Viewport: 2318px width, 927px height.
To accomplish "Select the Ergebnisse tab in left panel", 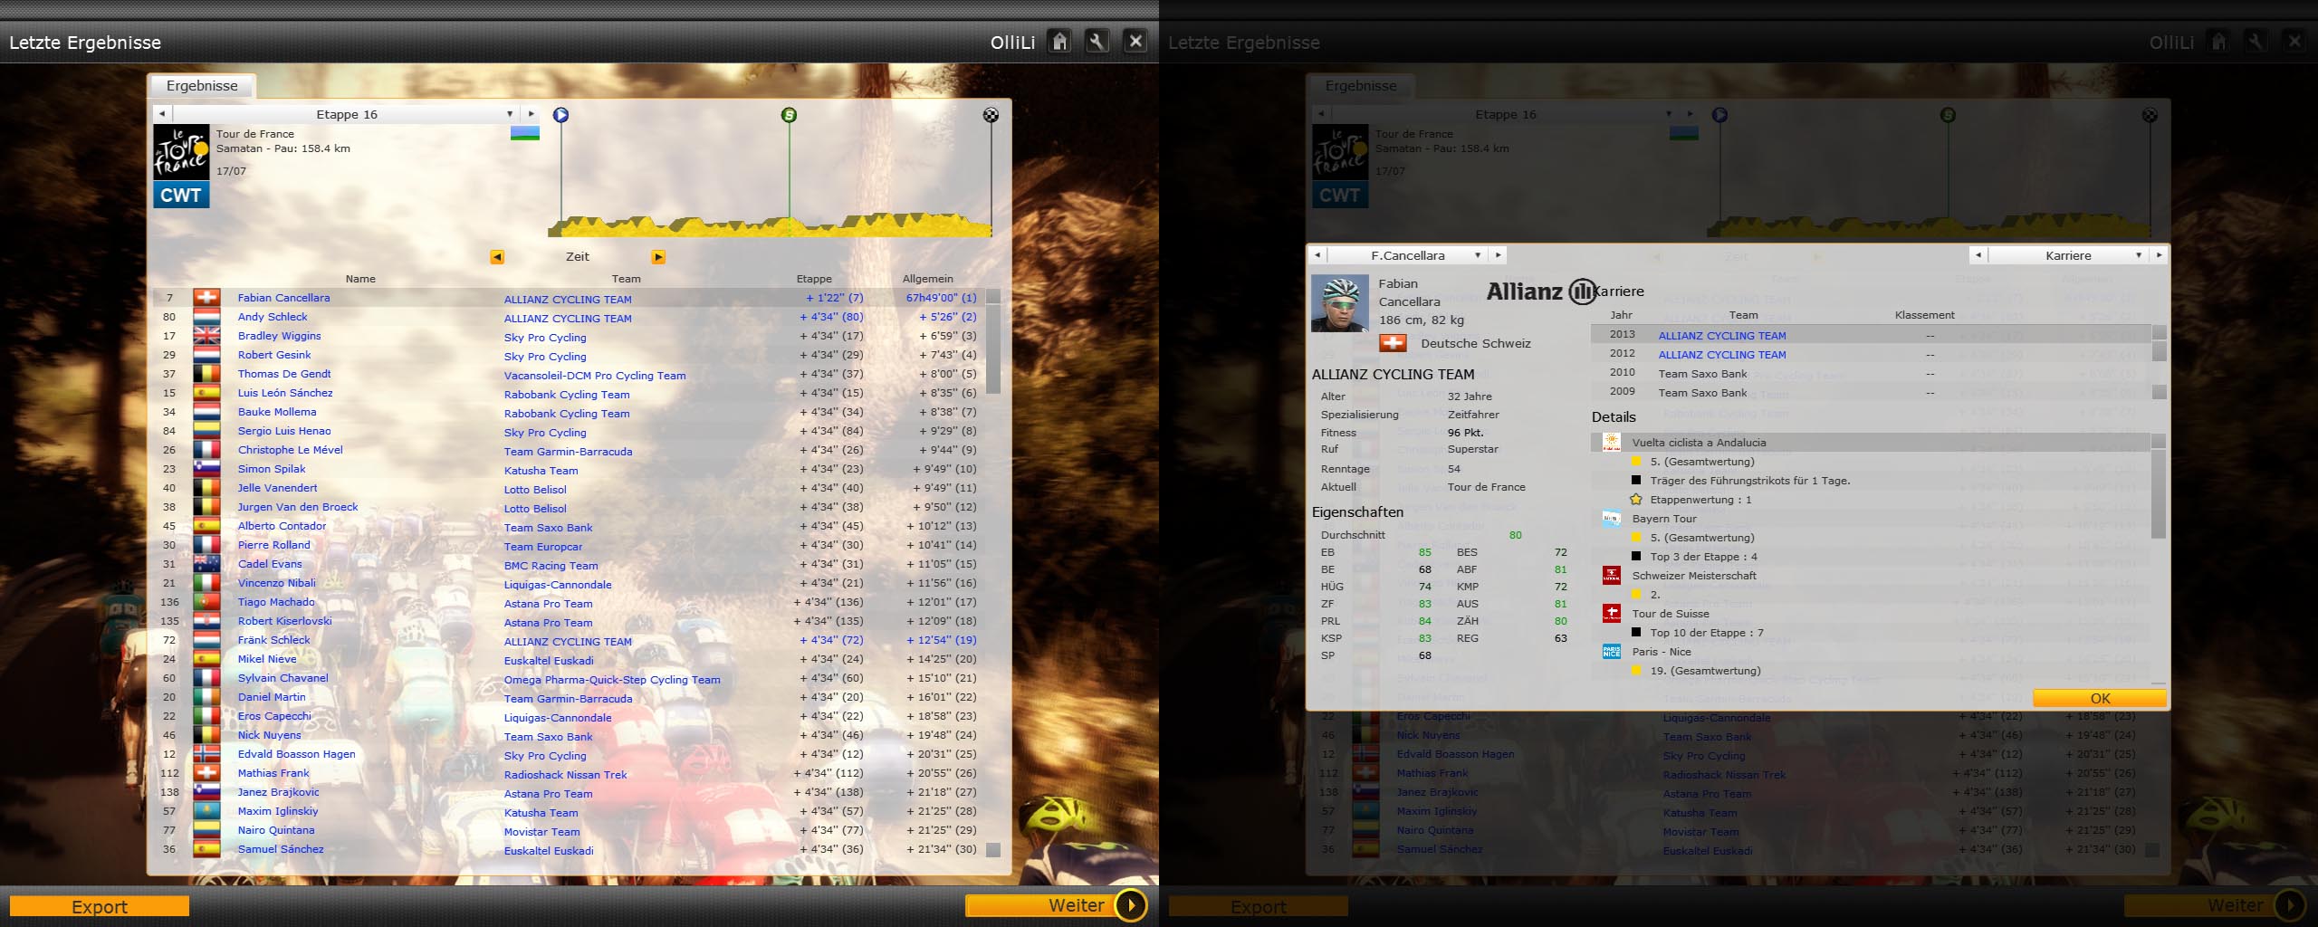I will tap(202, 86).
